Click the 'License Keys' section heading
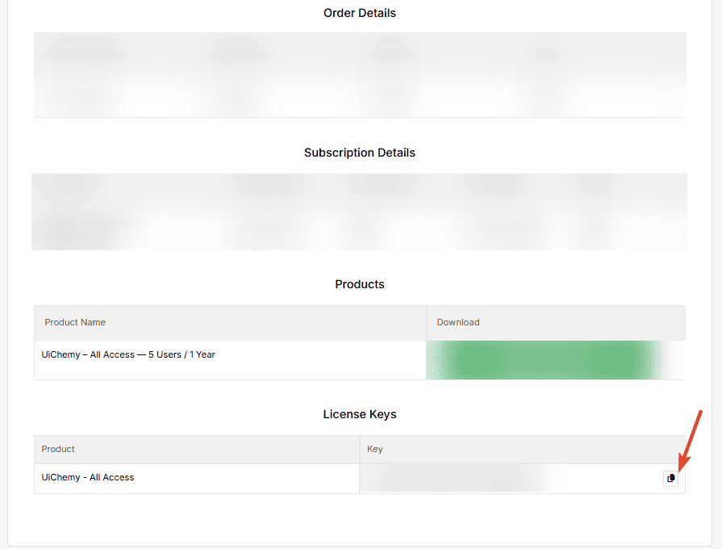Screen dimensions: 722x549 tap(360, 414)
